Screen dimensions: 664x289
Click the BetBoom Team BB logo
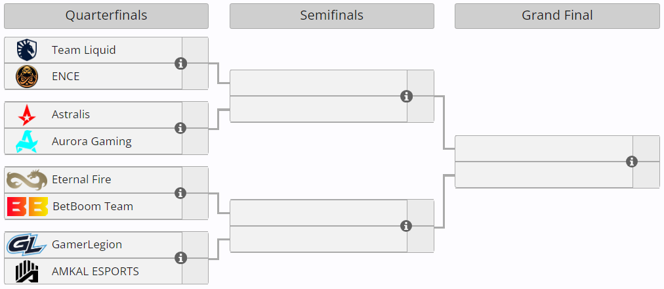[x=27, y=206]
